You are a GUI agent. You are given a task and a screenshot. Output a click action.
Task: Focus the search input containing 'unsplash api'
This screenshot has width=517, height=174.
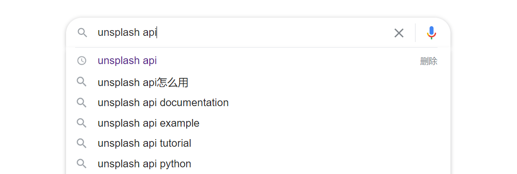(242, 33)
